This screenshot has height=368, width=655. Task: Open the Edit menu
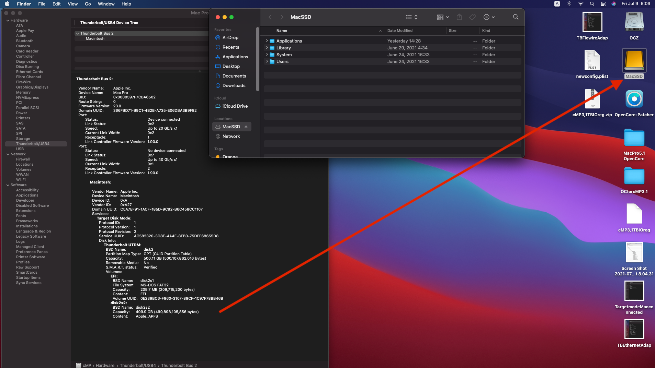tap(56, 4)
